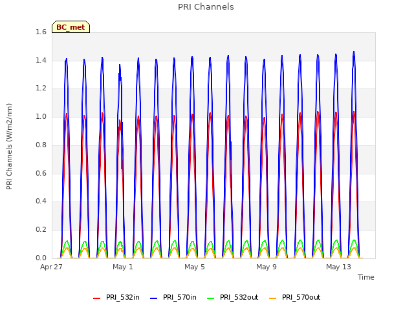Click the PRI_532out green legend swatch

(x=211, y=298)
